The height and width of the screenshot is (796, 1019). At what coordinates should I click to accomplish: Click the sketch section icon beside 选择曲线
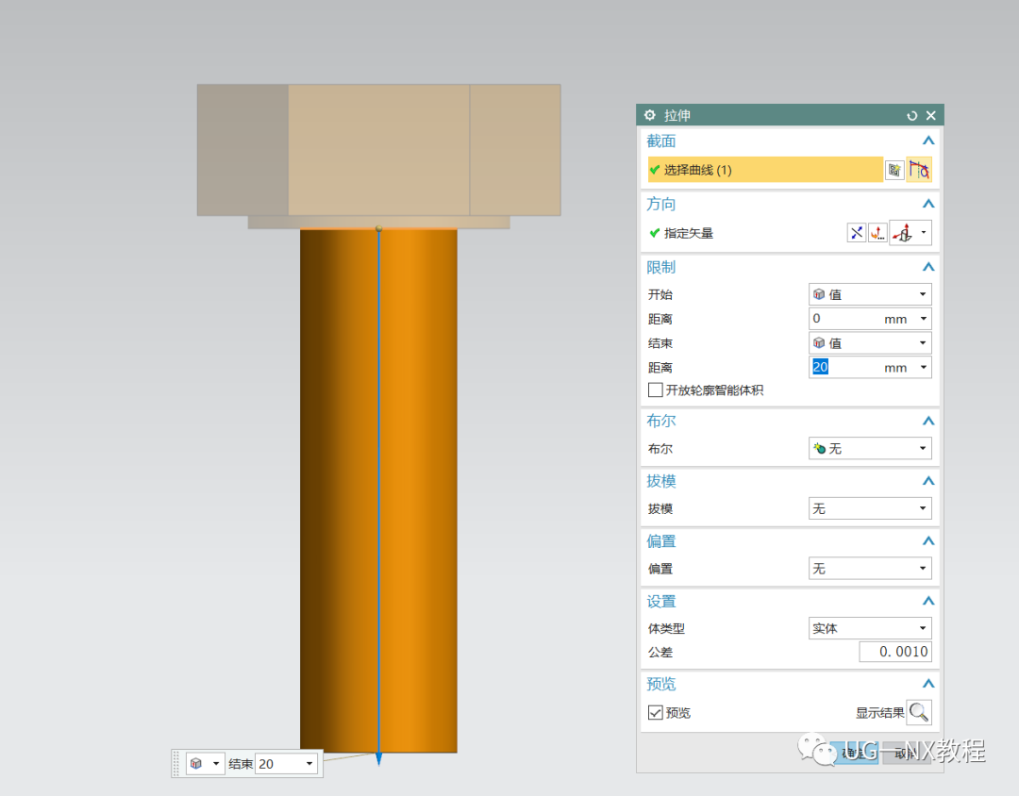[894, 171]
